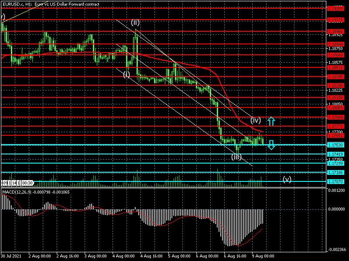Click the 1.17652 red price label
The width and height of the screenshot is (349, 261).
click(335, 135)
